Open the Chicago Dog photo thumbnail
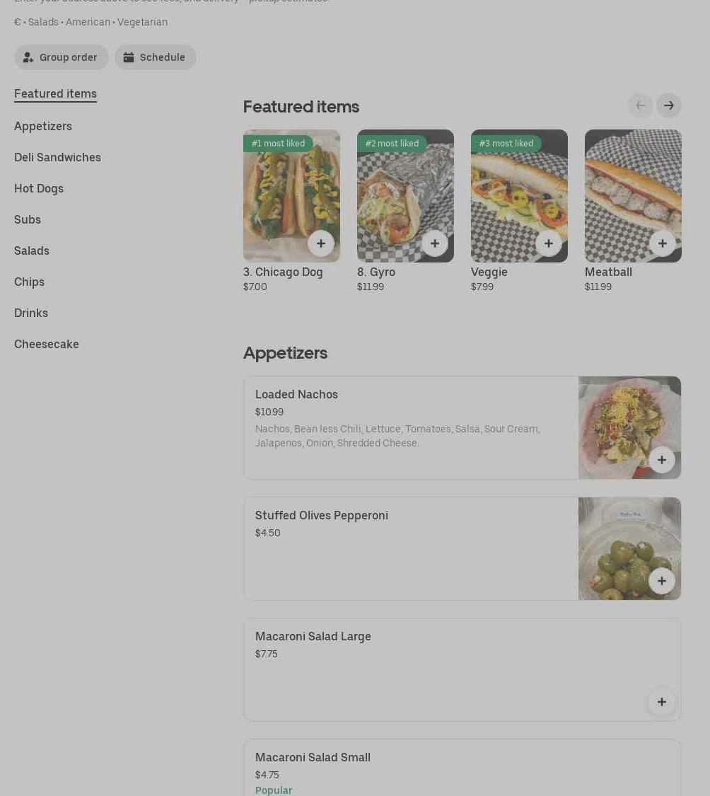This screenshot has width=710, height=796. click(x=291, y=196)
